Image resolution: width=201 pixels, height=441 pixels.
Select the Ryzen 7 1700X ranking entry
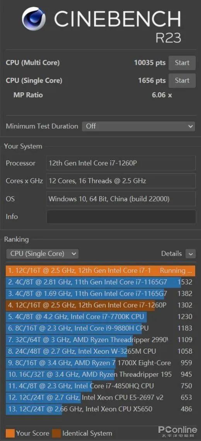pos(100,363)
